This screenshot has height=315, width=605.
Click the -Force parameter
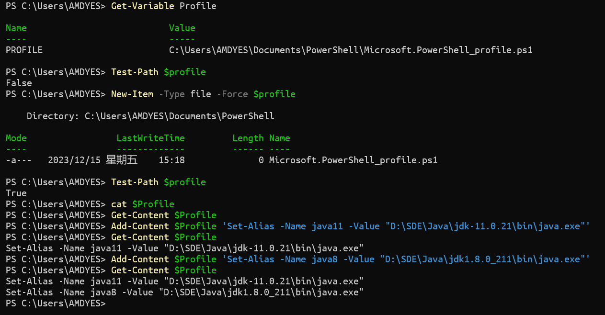(x=232, y=94)
